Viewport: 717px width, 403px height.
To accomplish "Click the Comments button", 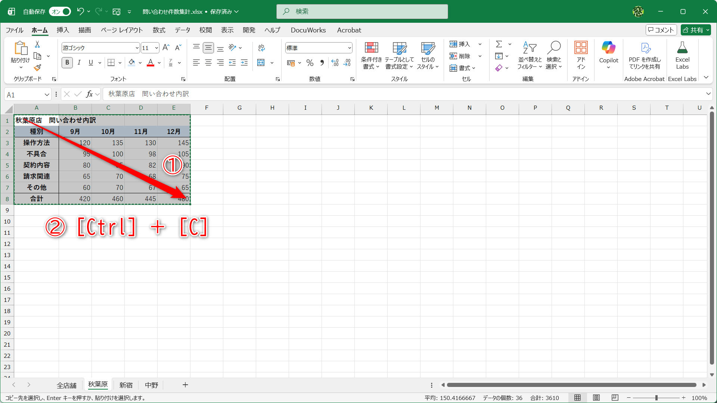I will click(661, 30).
